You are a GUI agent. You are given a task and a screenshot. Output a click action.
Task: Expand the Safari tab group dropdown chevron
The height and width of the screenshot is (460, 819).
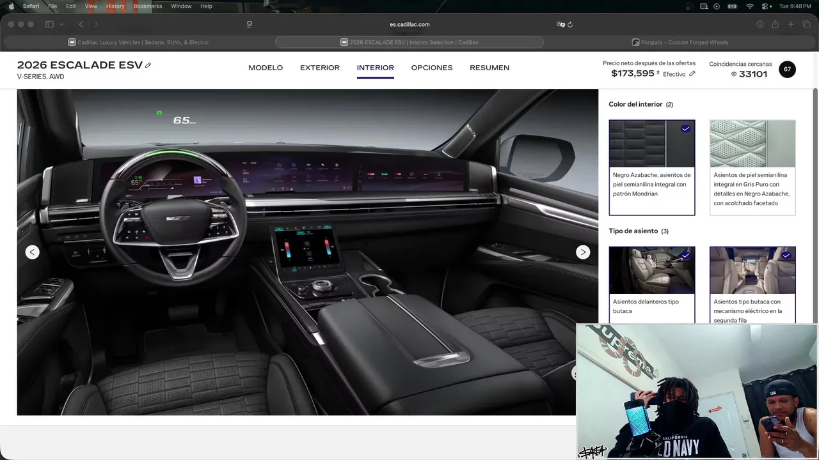coord(61,24)
